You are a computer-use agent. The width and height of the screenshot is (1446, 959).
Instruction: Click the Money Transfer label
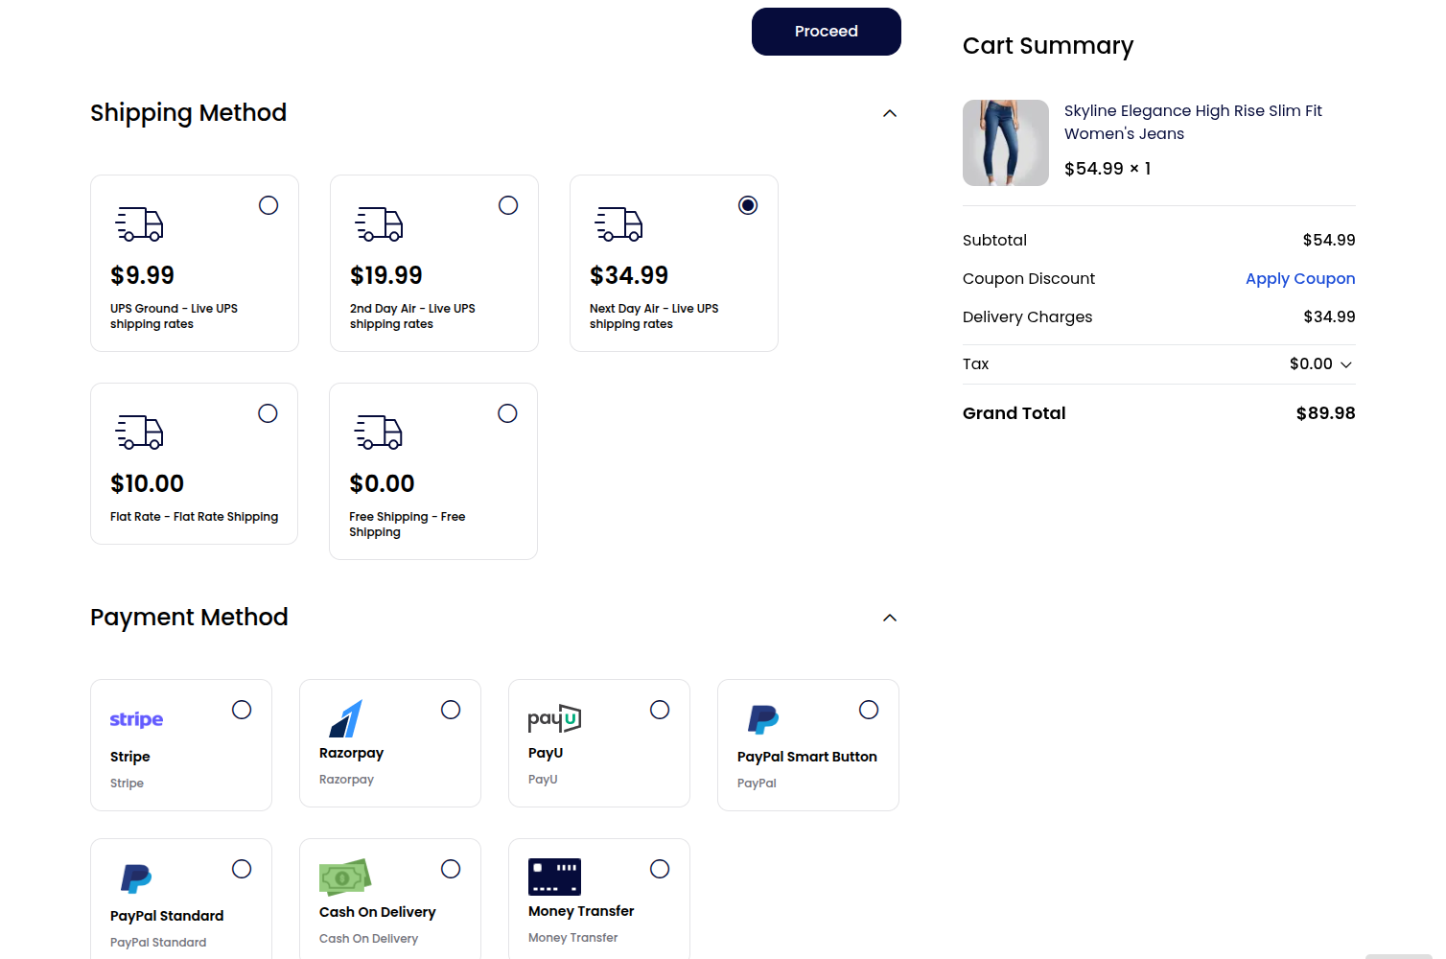pos(581,911)
